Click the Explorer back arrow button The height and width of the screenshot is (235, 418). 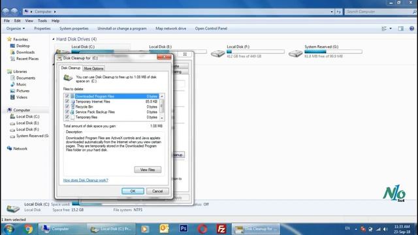6,12
